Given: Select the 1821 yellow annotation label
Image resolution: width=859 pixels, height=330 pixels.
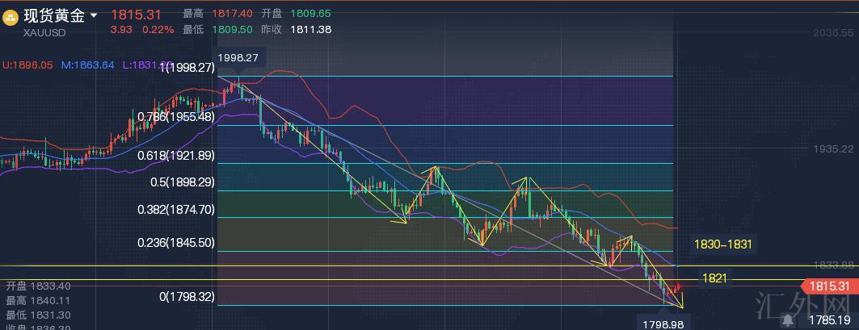Looking at the screenshot, I should coord(714,278).
